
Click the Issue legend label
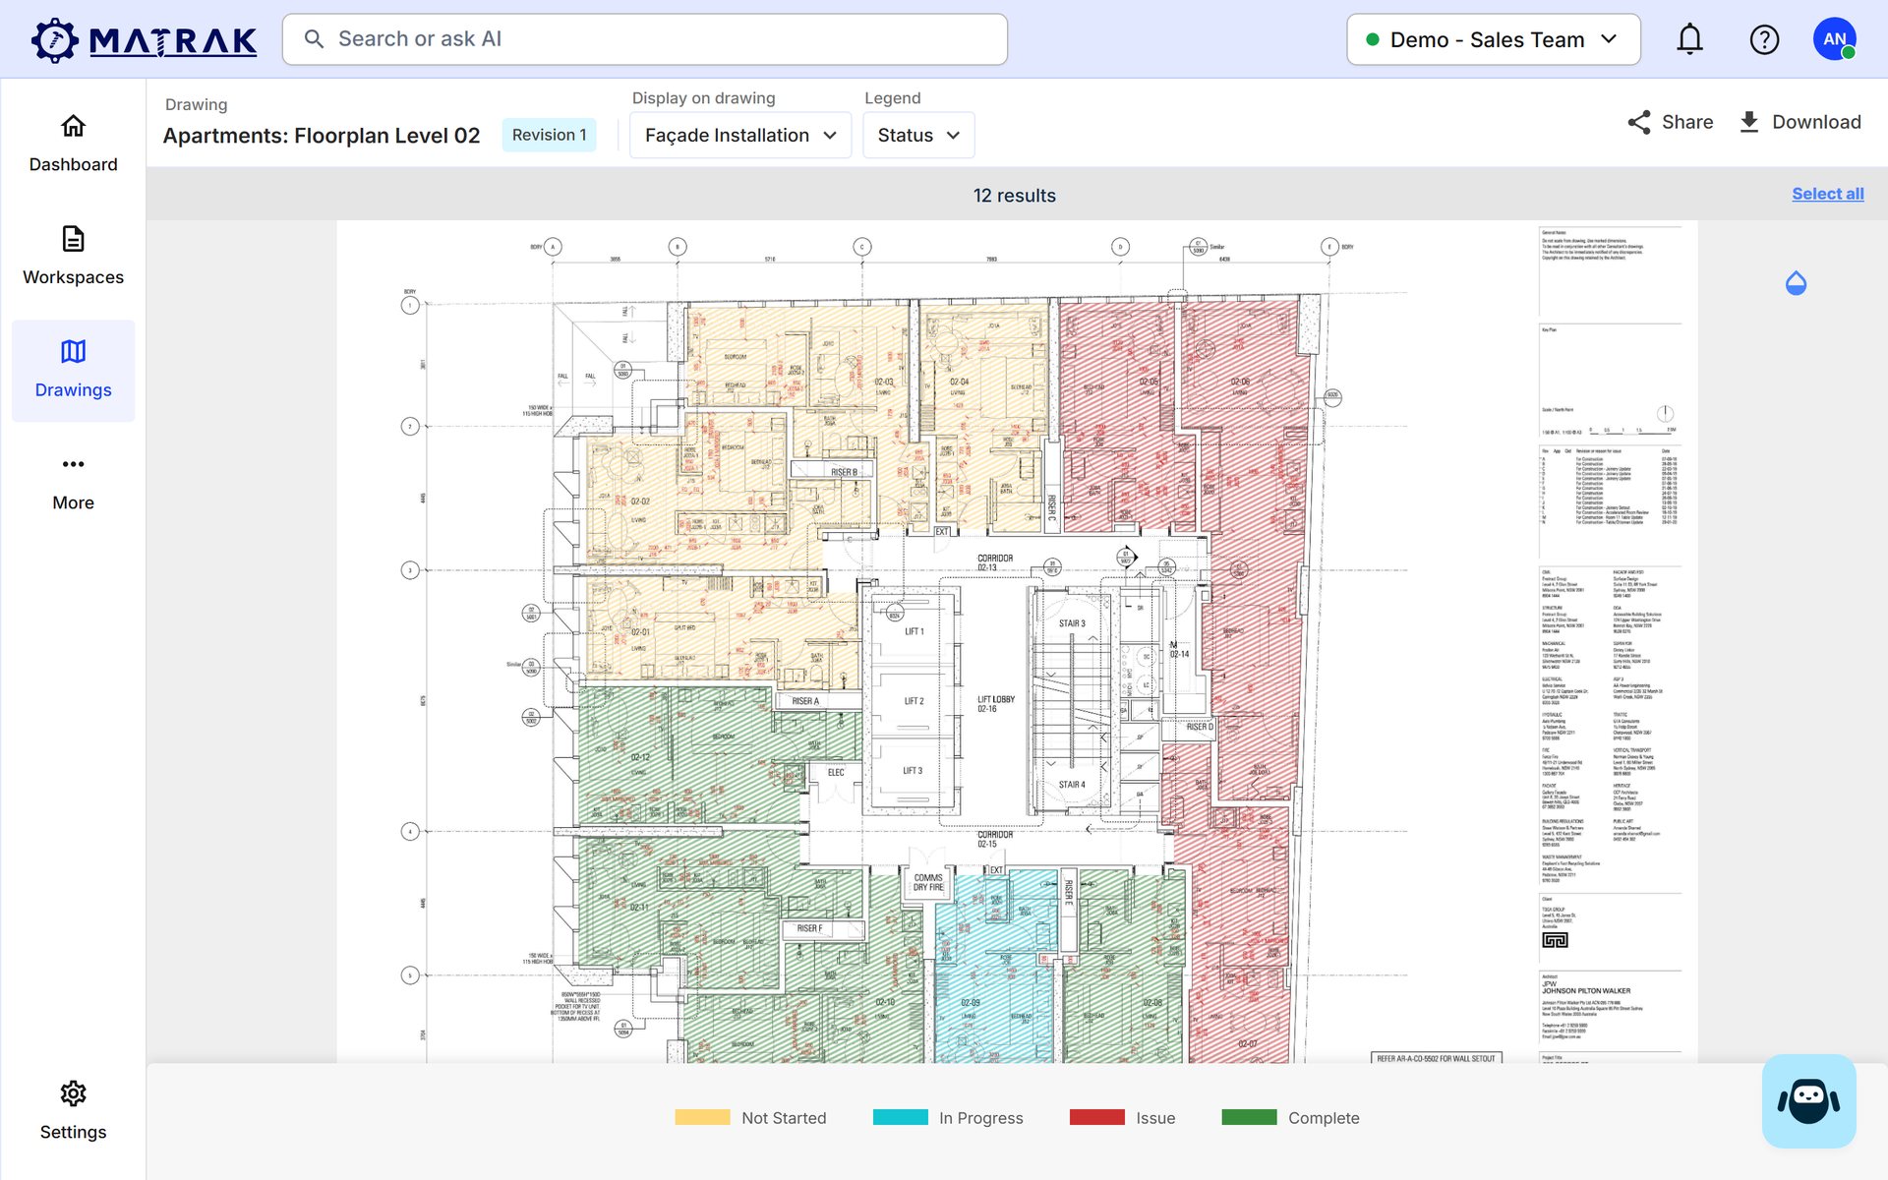tap(1155, 1118)
